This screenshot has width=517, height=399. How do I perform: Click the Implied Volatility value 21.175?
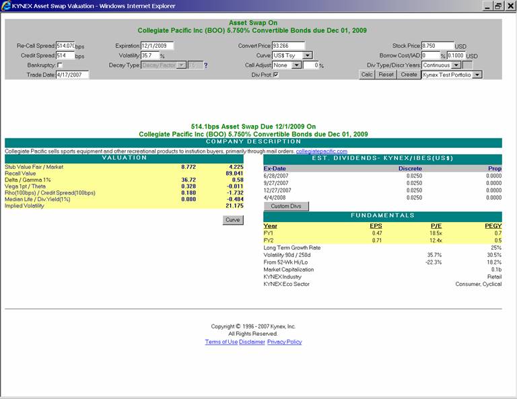click(x=234, y=206)
